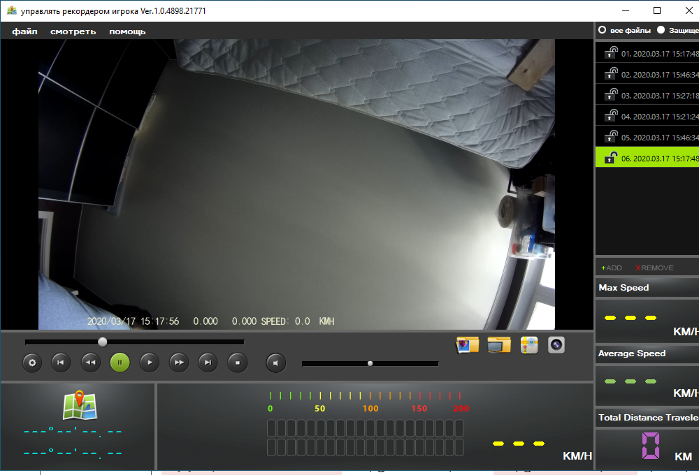699x475 pixels.
Task: Open the 'помощь' menu
Action: pos(127,31)
